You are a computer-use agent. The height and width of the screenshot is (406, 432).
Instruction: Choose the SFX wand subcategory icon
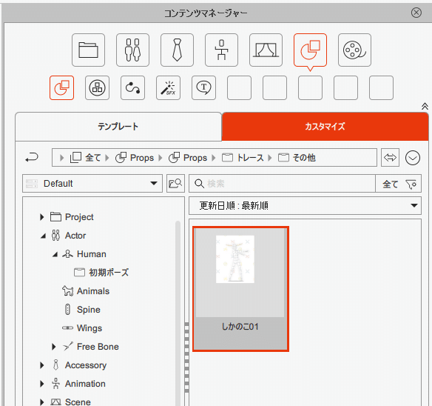pos(169,87)
